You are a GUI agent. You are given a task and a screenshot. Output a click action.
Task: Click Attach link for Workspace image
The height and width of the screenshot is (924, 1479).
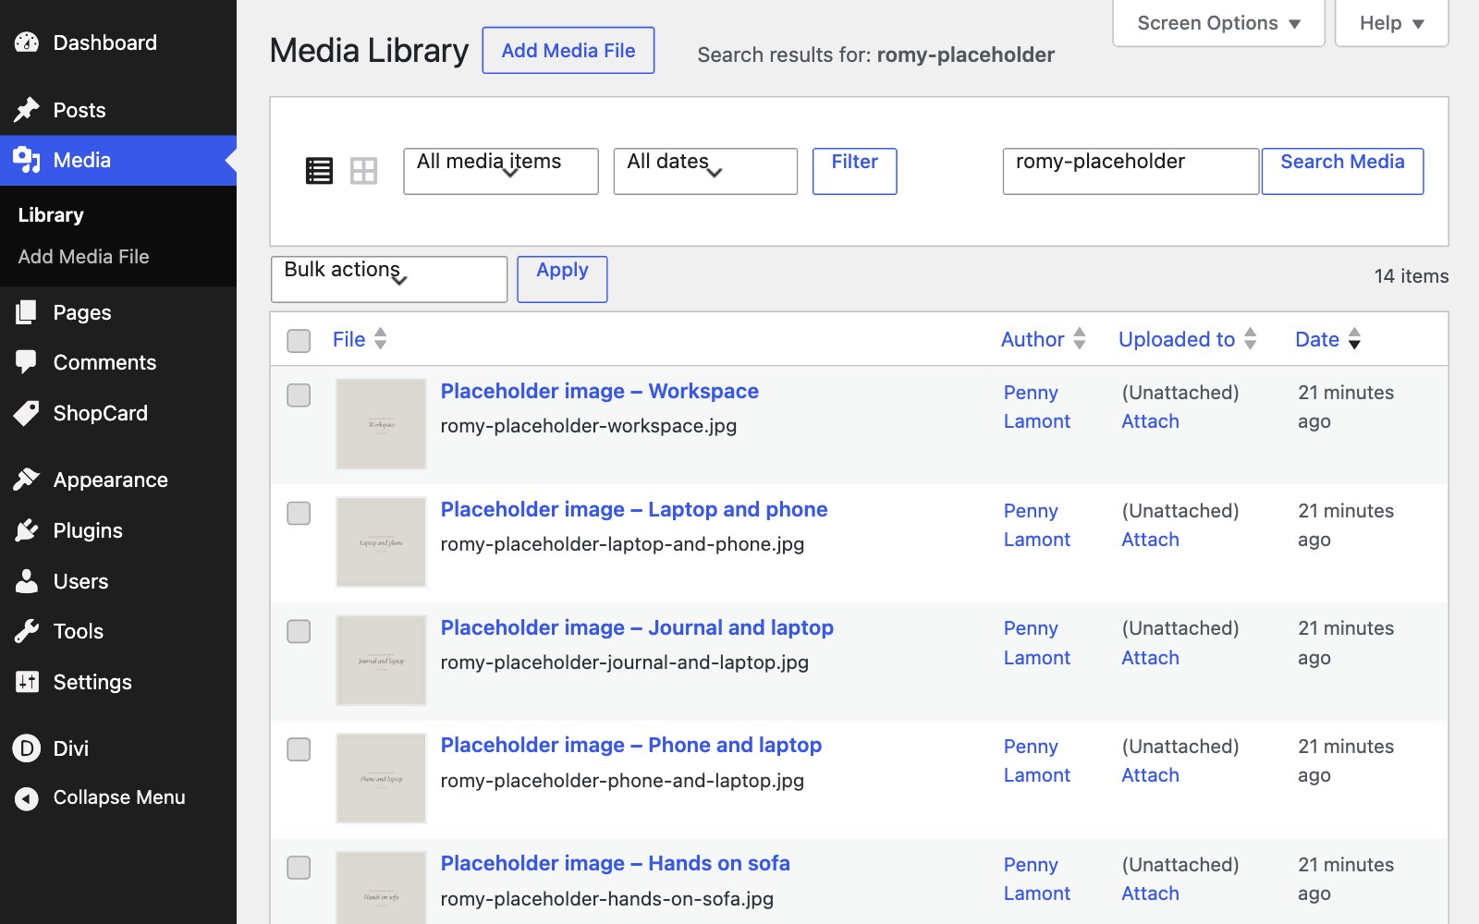click(x=1150, y=421)
